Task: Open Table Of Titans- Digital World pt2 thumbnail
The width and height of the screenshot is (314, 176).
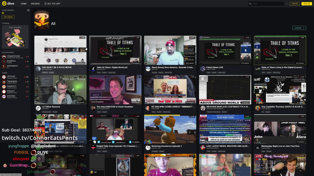Action: click(x=115, y=50)
